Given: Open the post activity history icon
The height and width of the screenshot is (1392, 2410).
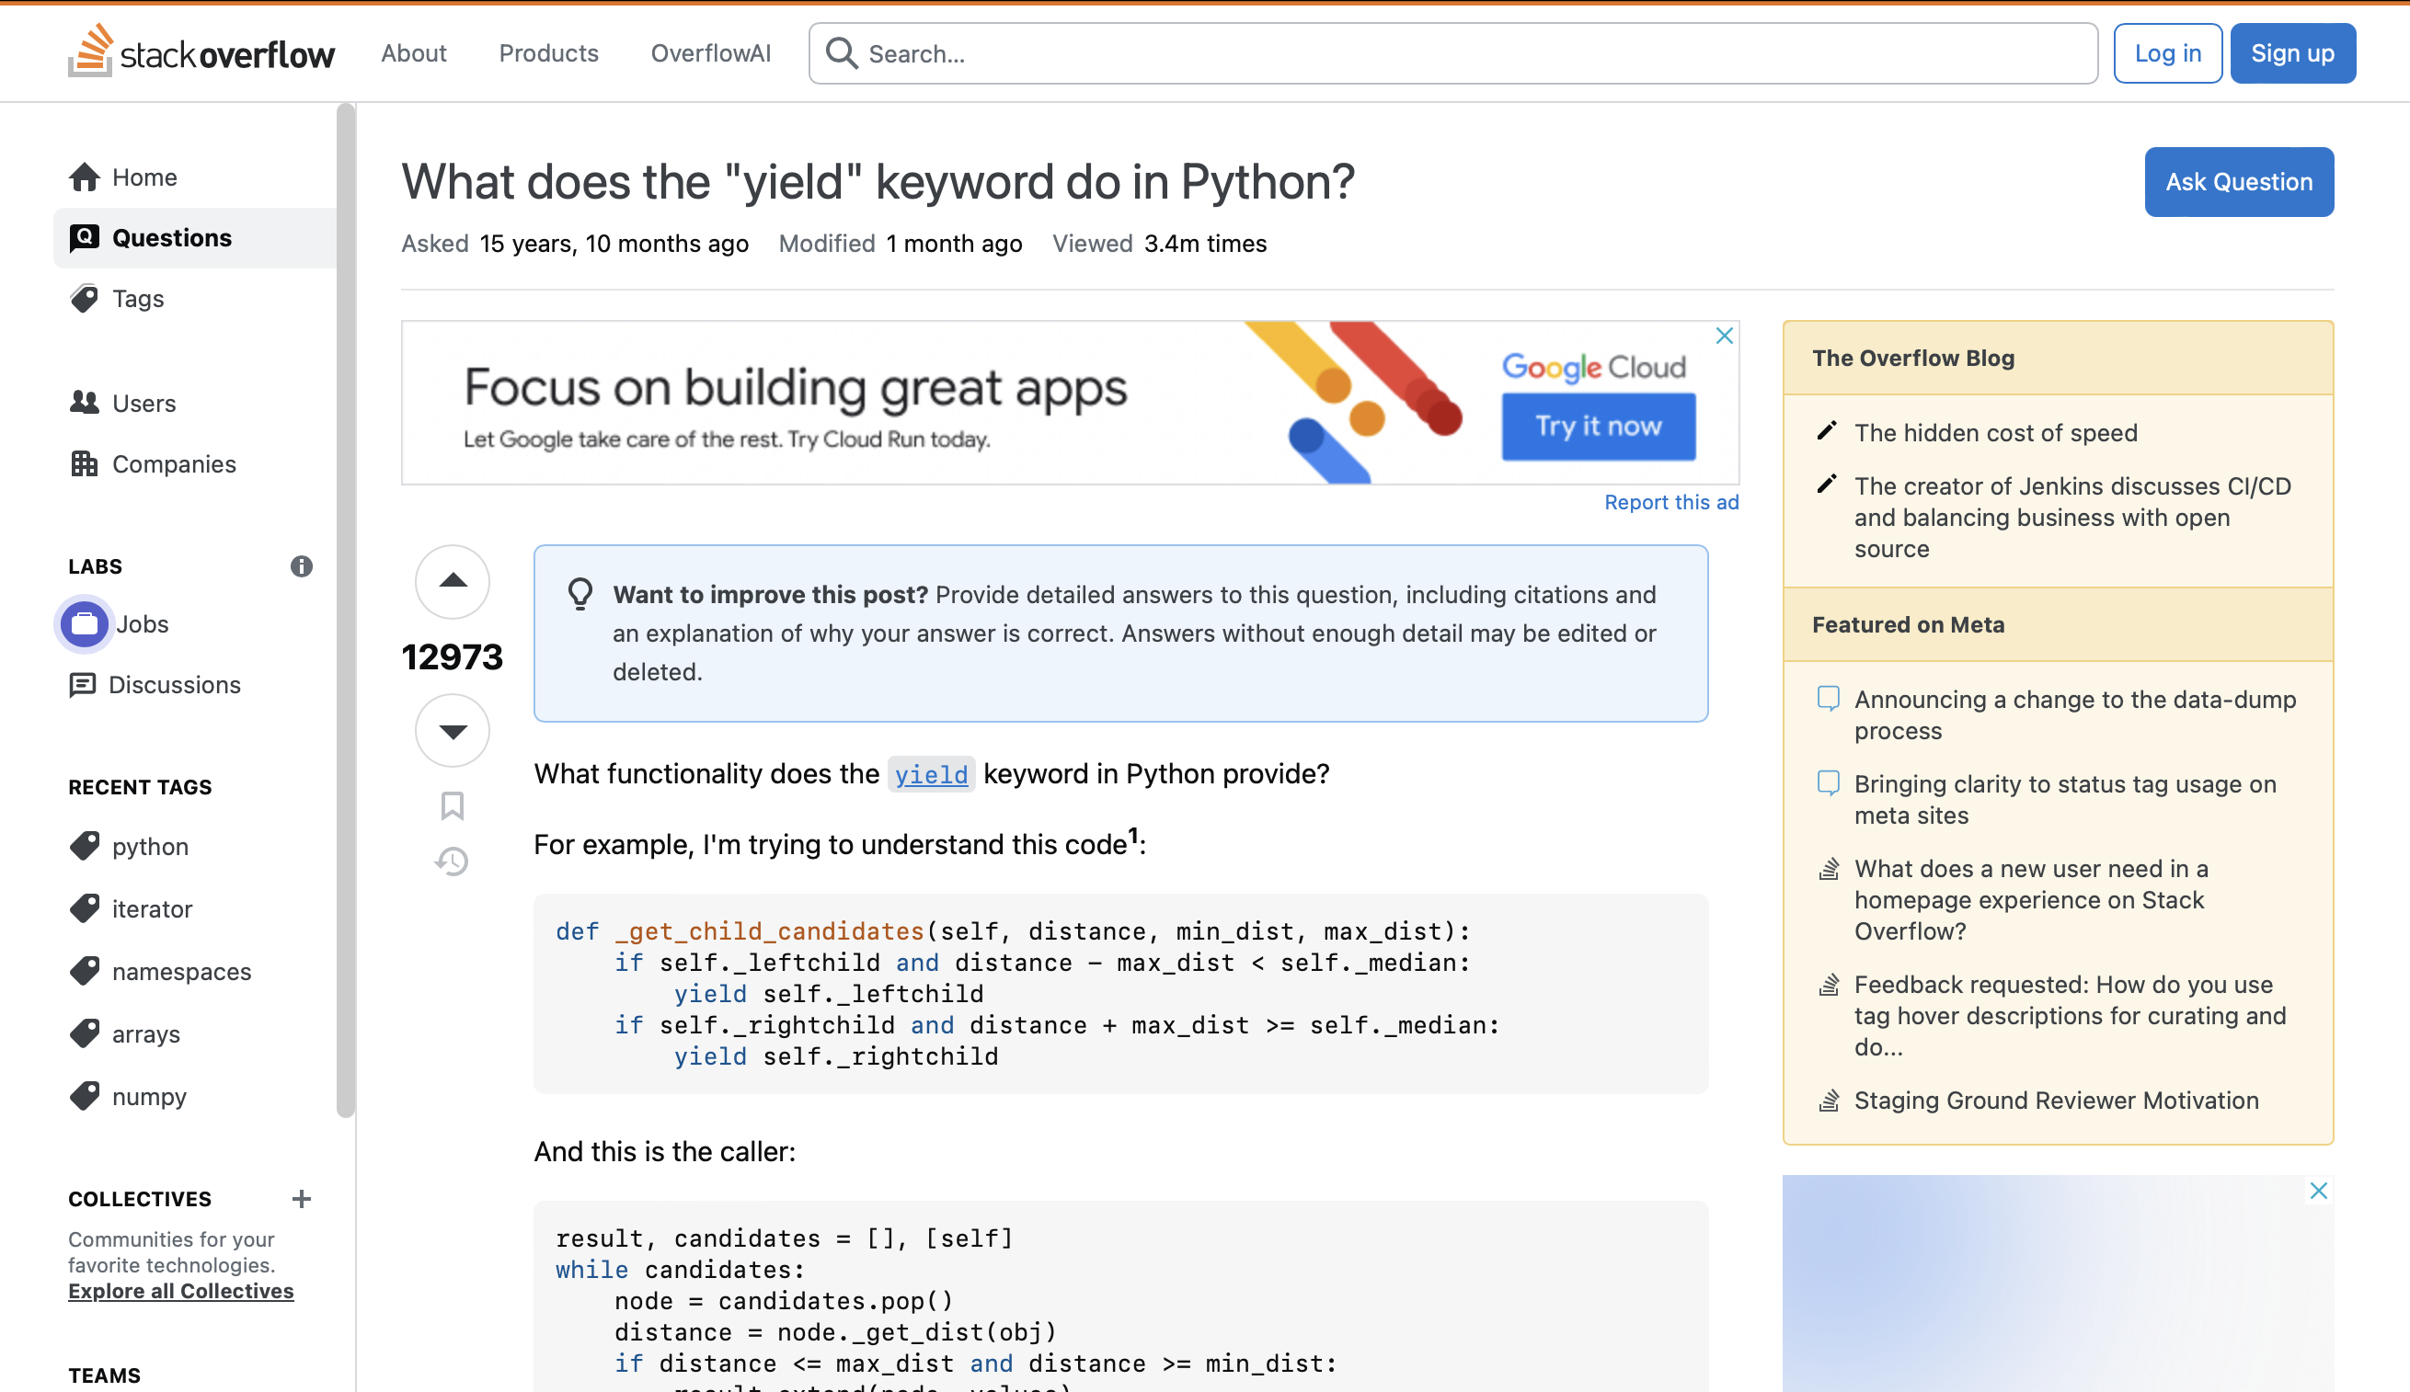Looking at the screenshot, I should coord(453,861).
